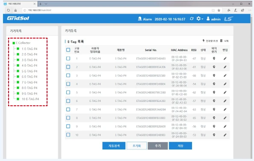Check the checkbox for tag row 3

point(68,75)
